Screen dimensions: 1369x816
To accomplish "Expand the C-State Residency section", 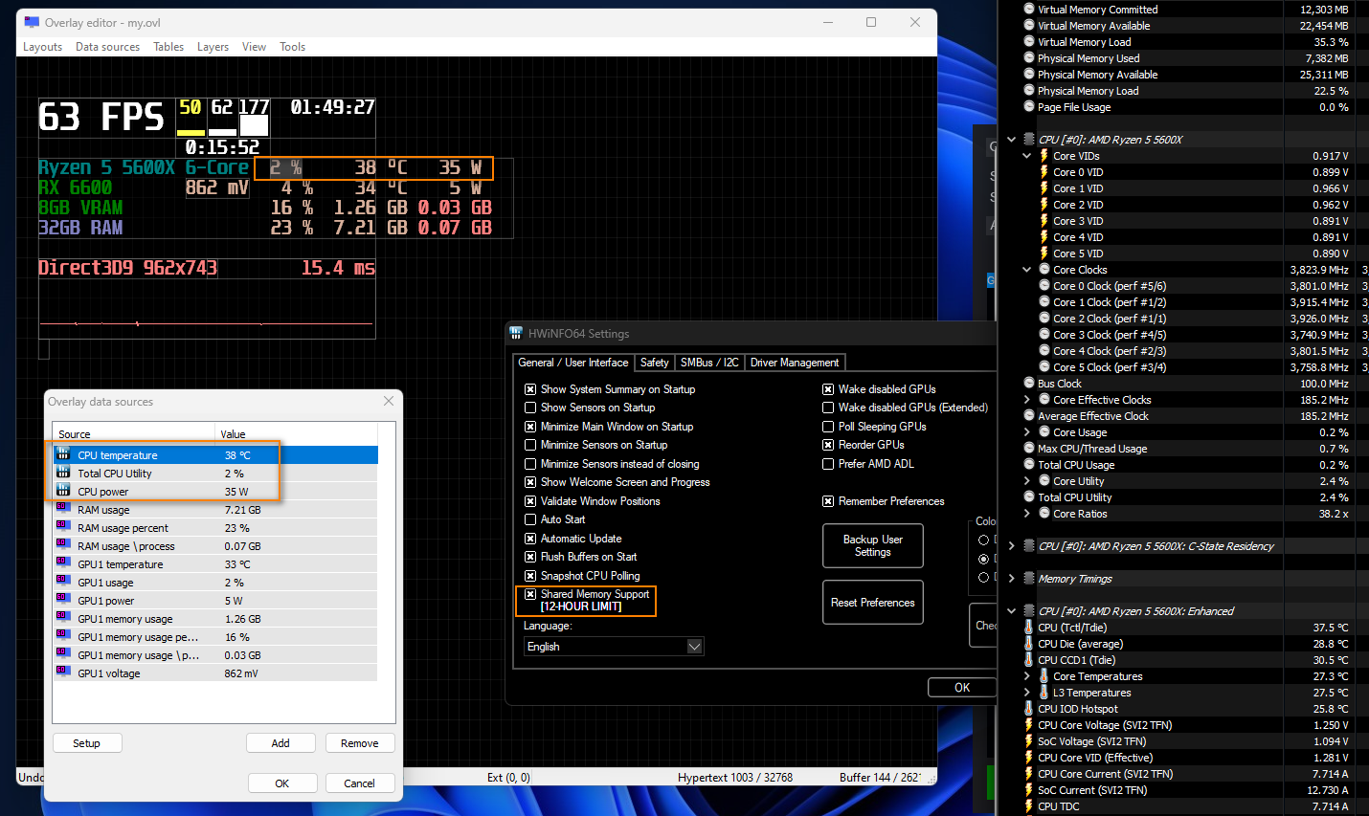I will click(x=1012, y=546).
